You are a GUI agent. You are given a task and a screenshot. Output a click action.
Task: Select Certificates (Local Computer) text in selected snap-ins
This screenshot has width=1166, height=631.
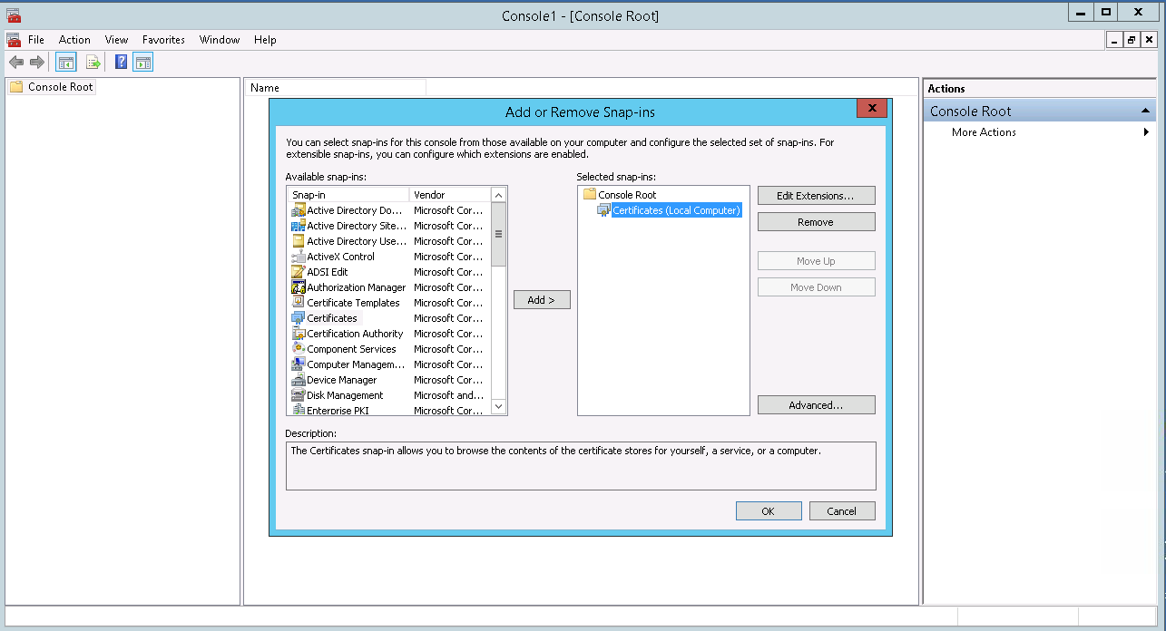point(677,210)
